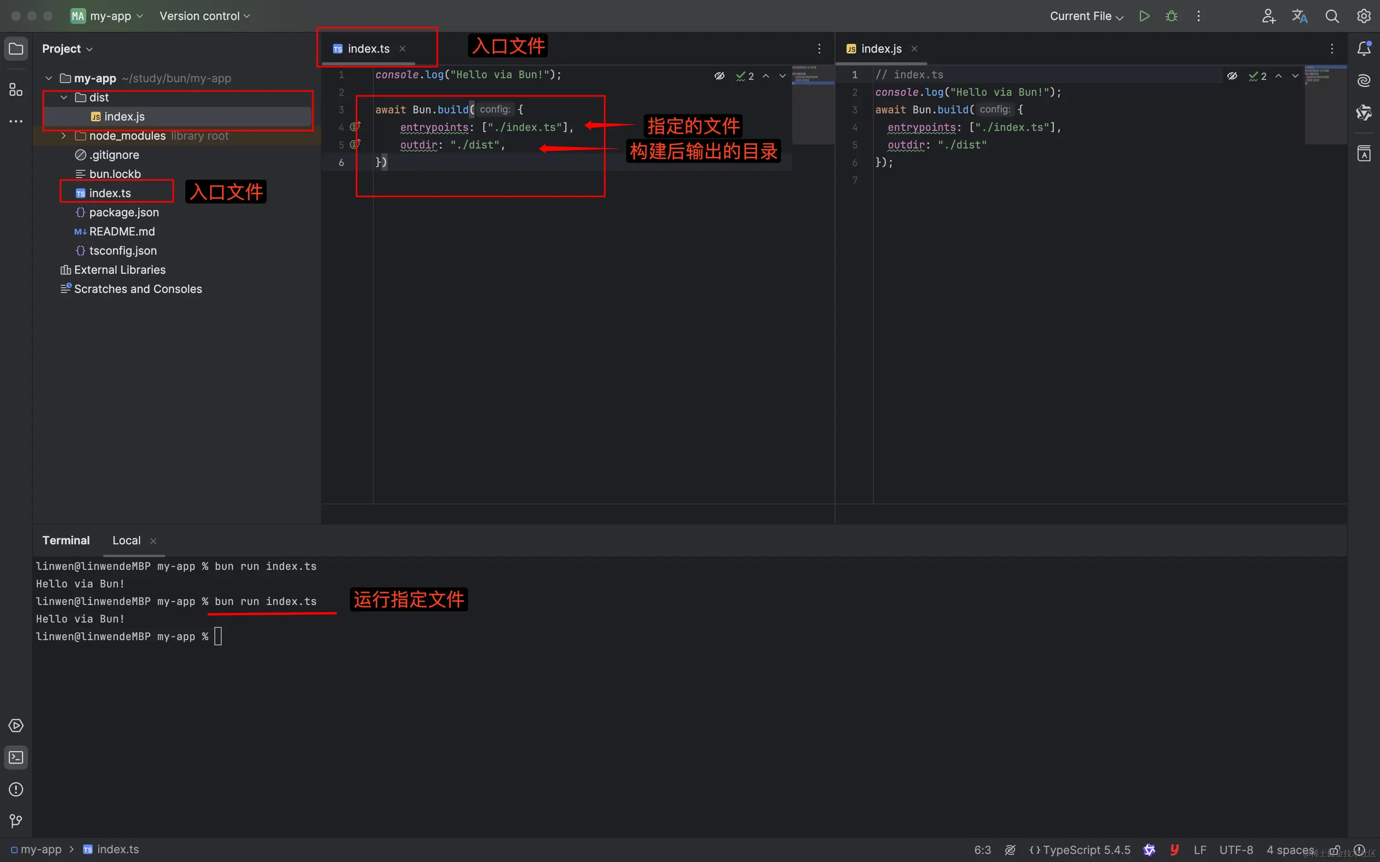Click the status bar lock icon
Screen dimensions: 1380x862
click(x=1334, y=850)
